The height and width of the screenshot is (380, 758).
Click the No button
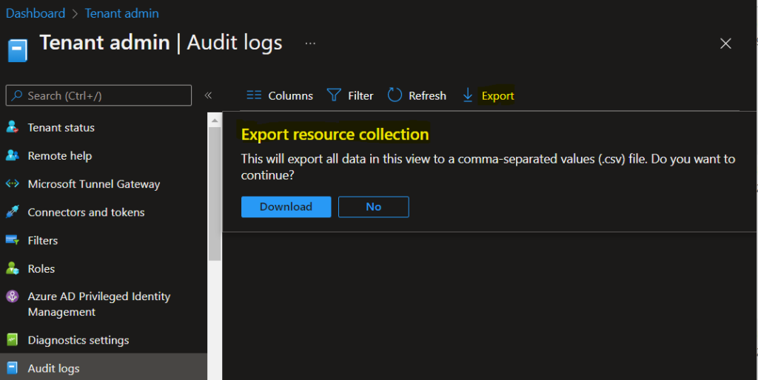pos(374,207)
